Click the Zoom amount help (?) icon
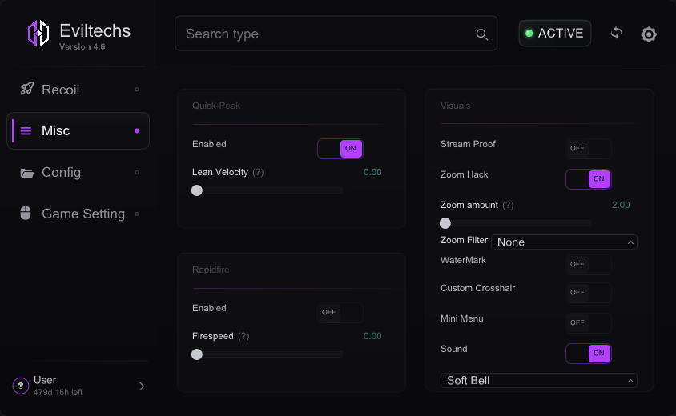 tap(508, 205)
